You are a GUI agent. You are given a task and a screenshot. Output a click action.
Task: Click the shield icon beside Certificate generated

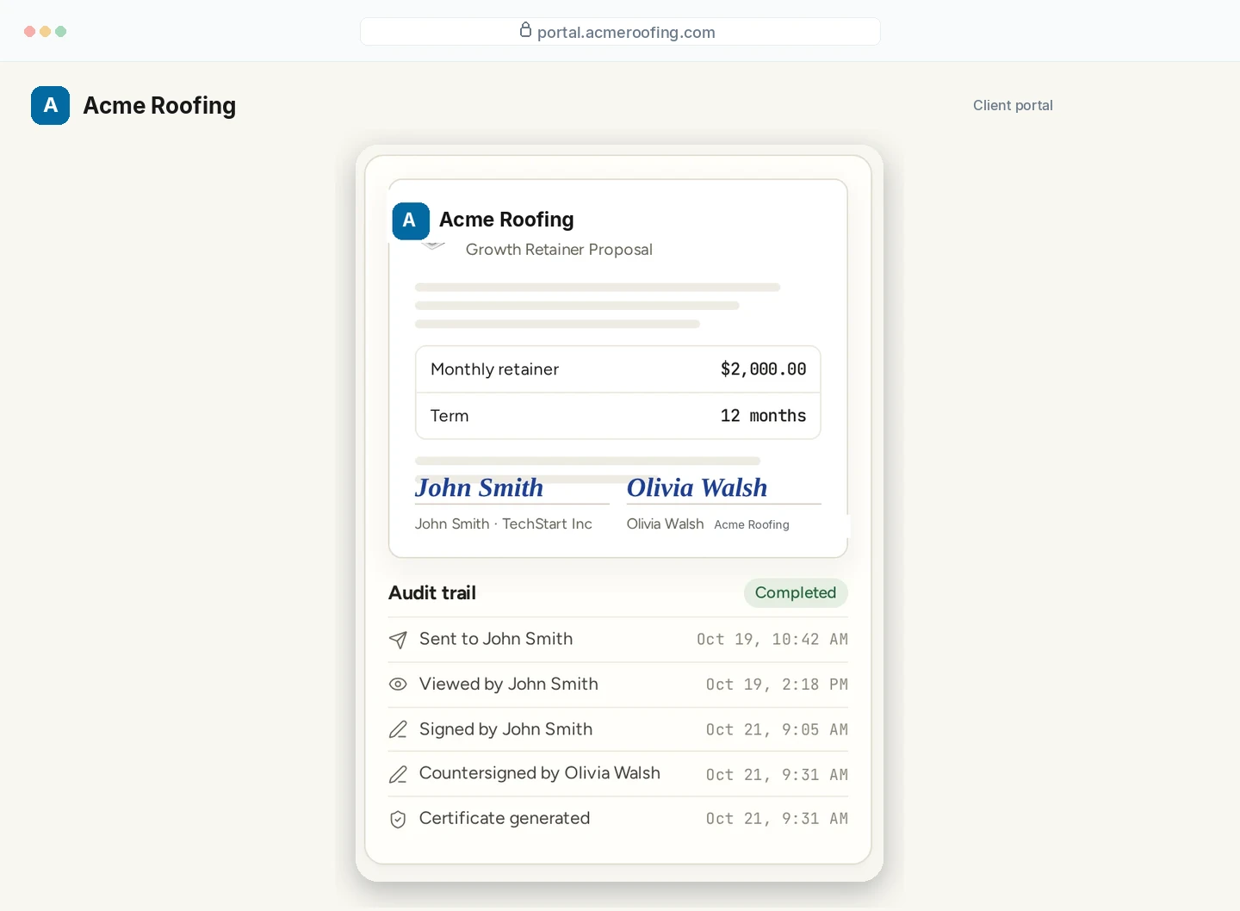click(398, 819)
